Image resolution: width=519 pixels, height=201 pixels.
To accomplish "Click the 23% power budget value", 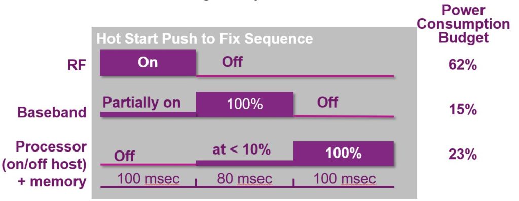I will (x=463, y=154).
